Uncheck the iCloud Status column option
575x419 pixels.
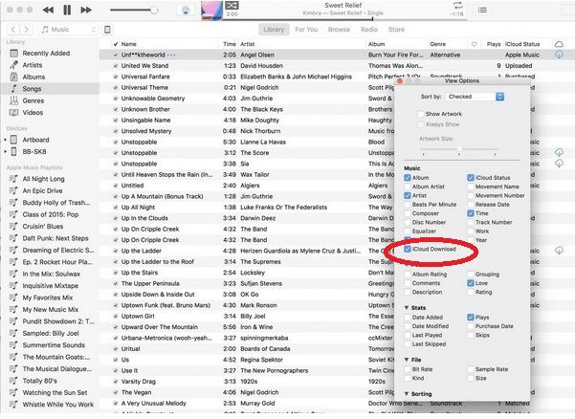[471, 177]
